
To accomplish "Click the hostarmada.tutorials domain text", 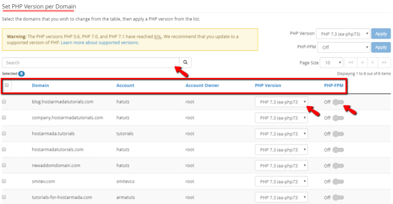I will coord(53,133).
